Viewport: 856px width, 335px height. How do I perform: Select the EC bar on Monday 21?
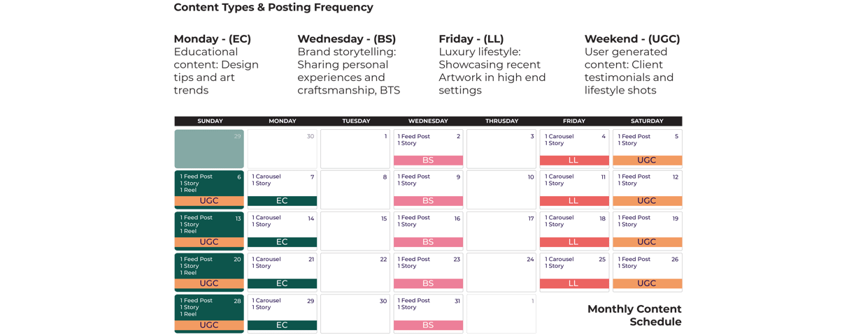coord(282,283)
